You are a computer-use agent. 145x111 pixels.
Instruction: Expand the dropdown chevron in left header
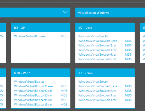point(65,12)
